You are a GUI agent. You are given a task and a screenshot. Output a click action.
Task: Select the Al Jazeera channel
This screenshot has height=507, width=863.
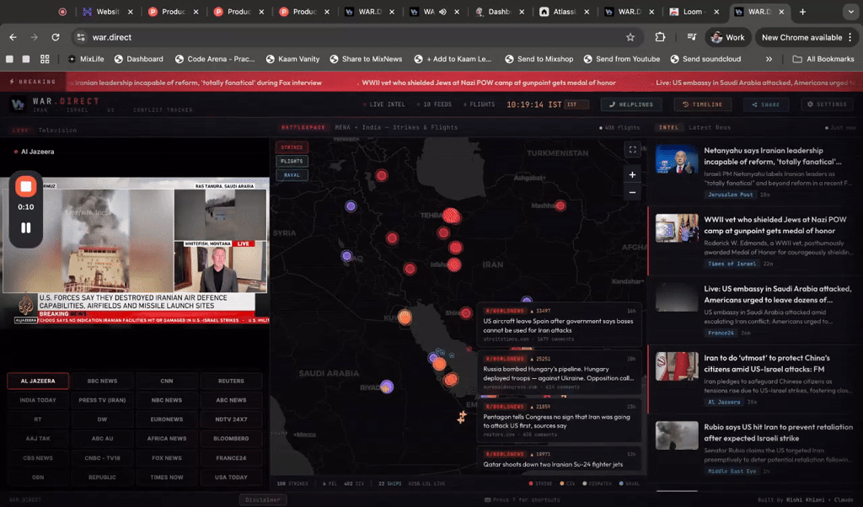38,381
